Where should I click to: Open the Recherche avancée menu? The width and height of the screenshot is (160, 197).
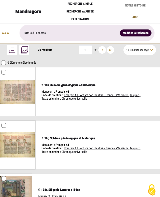80,11
